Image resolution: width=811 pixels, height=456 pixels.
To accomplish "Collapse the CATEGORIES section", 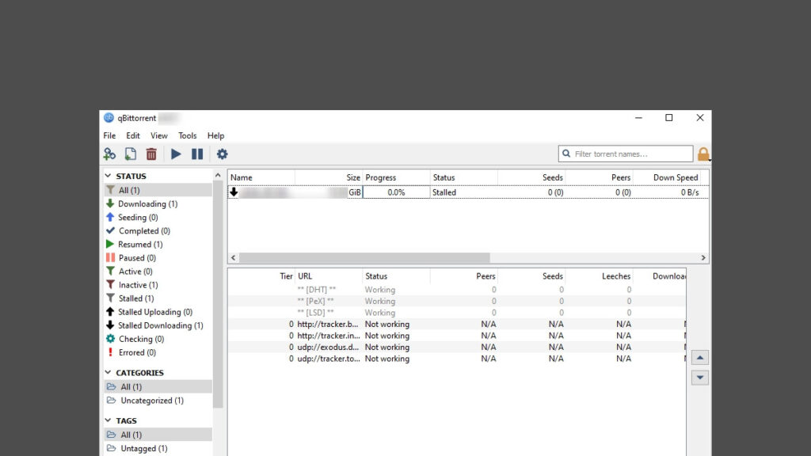I will coord(106,372).
